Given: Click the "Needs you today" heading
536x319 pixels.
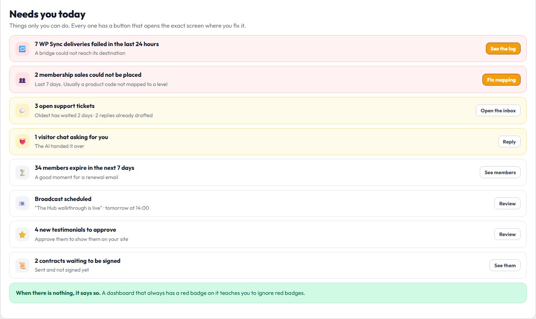Looking at the screenshot, I should pyautogui.click(x=47, y=14).
